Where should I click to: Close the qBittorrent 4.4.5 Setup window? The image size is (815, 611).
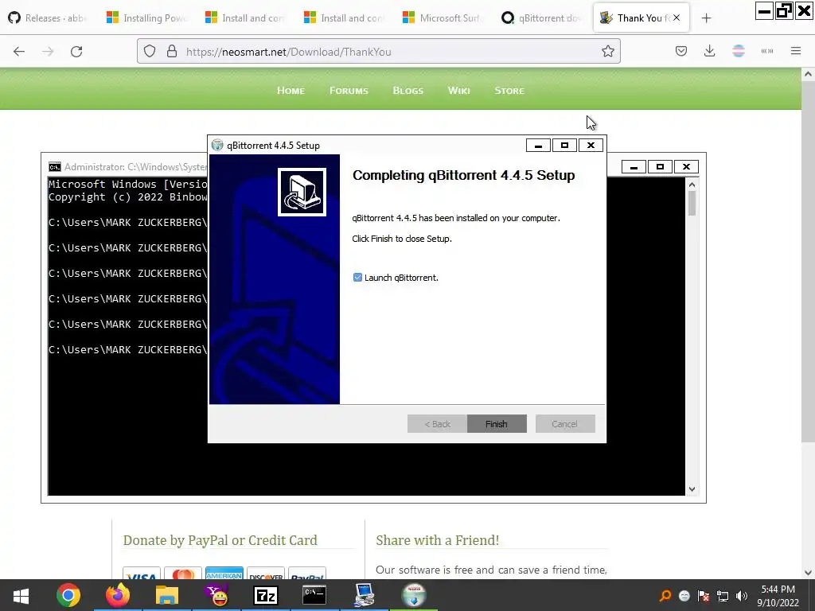point(591,146)
